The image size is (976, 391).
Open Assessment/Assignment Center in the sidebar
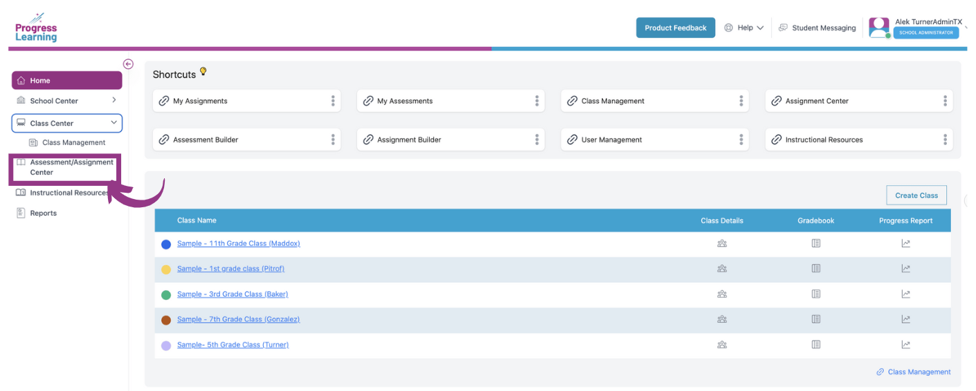pyautogui.click(x=65, y=167)
